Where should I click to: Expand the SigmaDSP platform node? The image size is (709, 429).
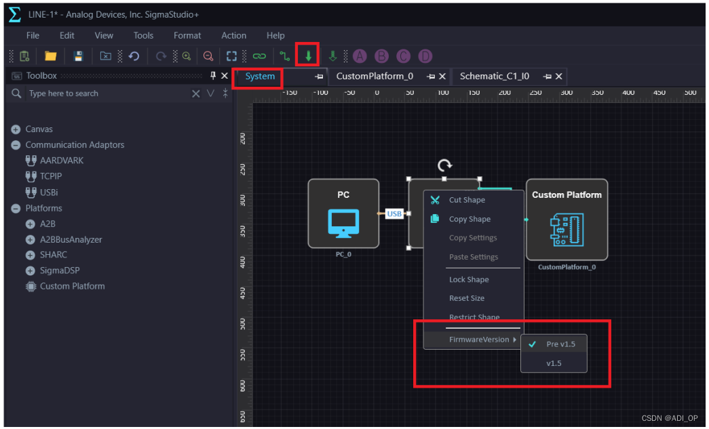click(31, 271)
